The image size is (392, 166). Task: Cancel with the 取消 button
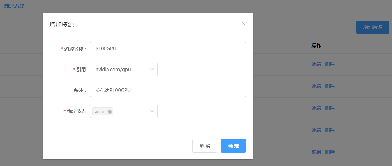coord(205,146)
